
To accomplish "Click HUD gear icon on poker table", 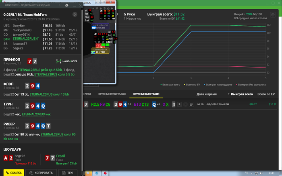I will point(108,8).
